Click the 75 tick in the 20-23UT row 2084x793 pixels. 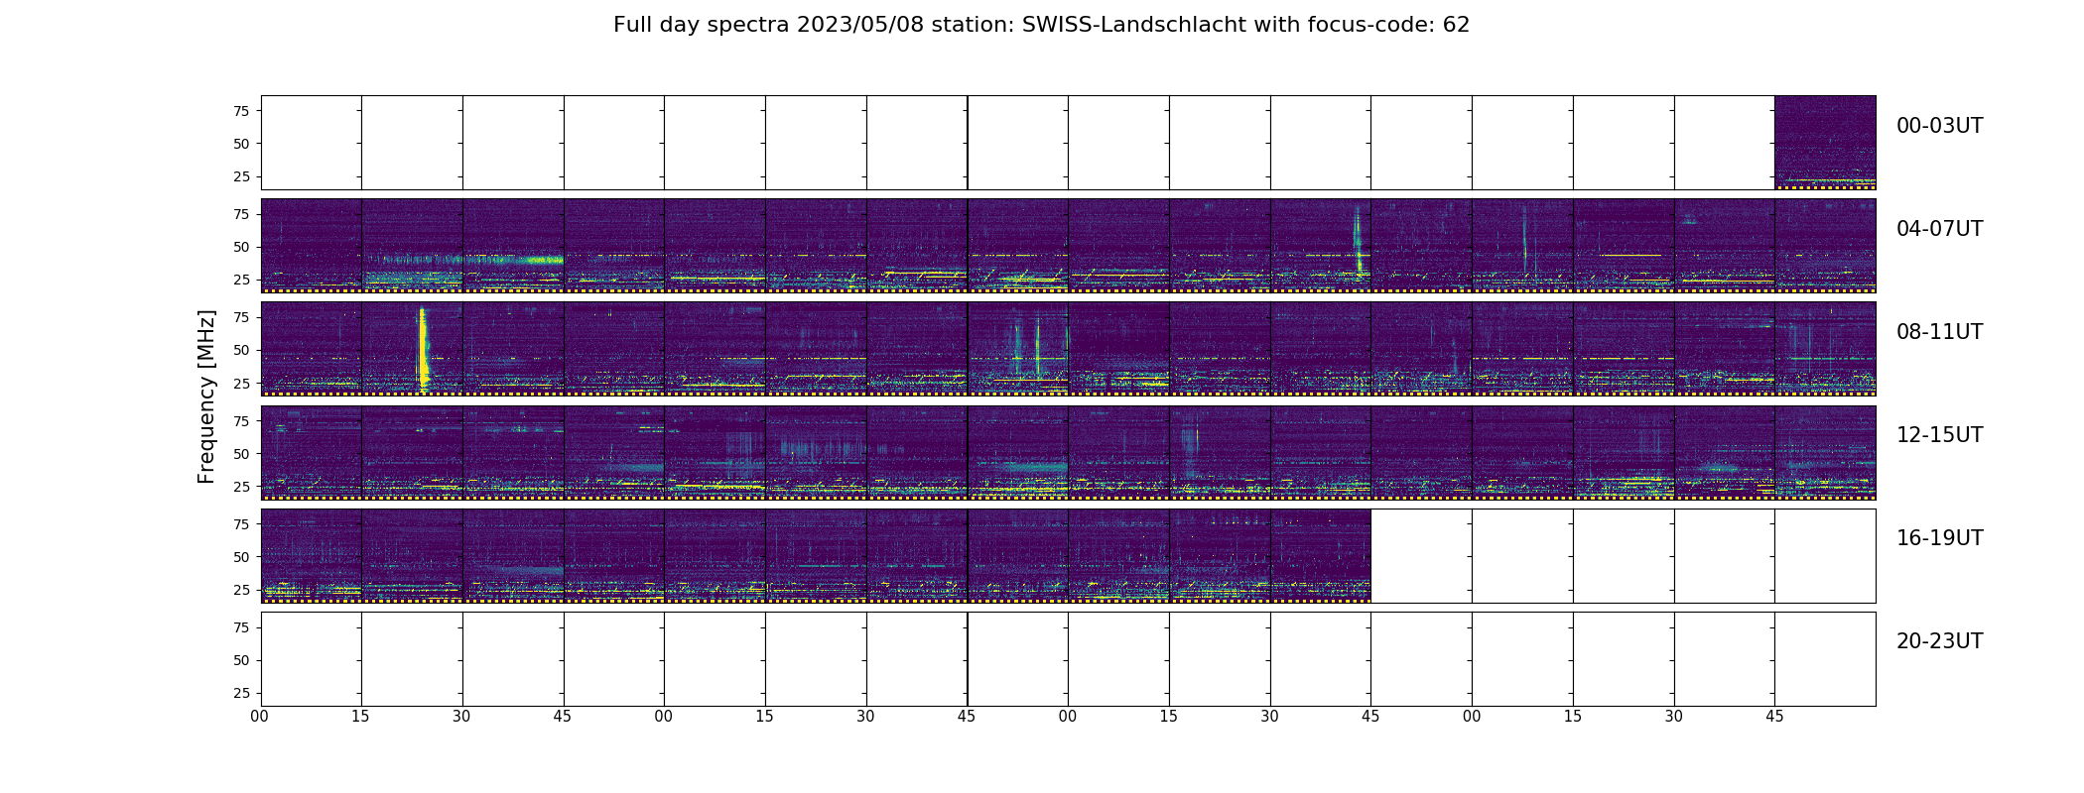[x=241, y=627]
